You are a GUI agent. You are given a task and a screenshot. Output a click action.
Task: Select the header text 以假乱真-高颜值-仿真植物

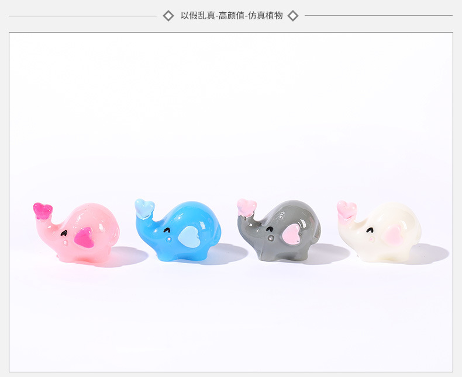pos(232,15)
